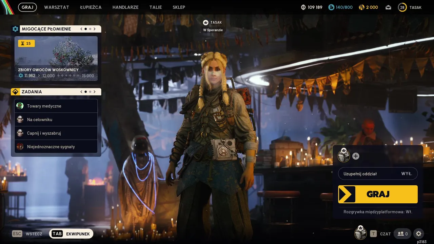
Task: Click the coin currency icon beside 109 189
Action: [303, 7]
